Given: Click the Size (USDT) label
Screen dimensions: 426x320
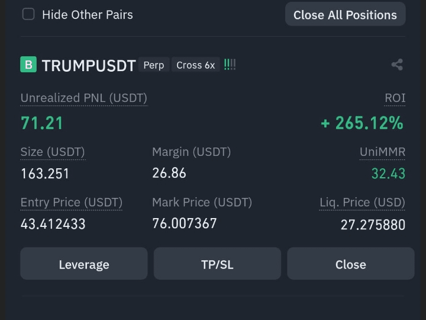Looking at the screenshot, I should coord(53,152).
